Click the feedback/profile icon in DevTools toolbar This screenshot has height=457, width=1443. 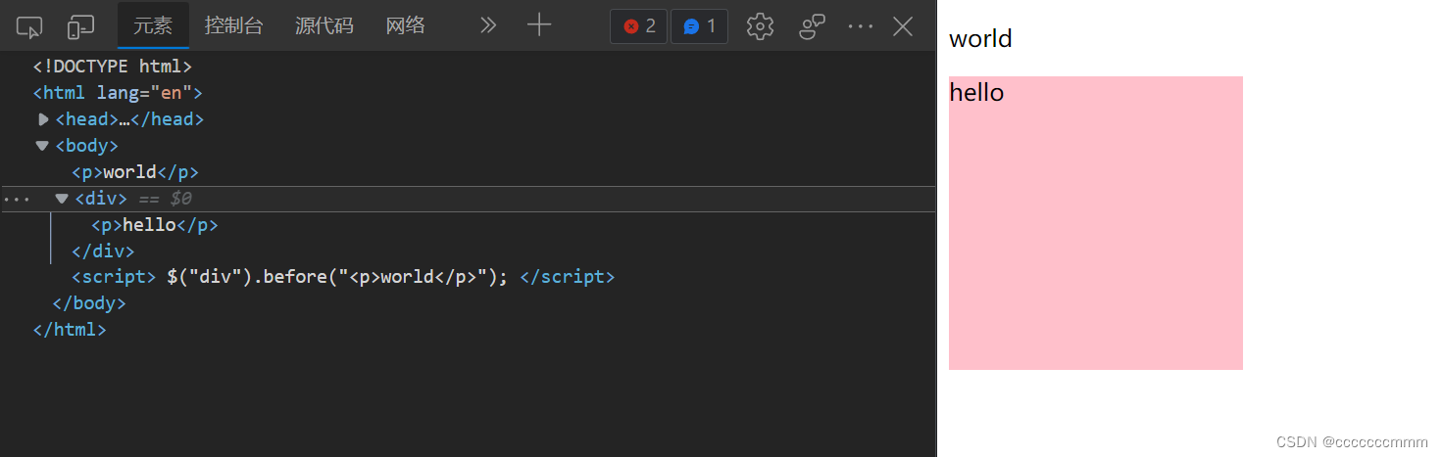pos(812,26)
